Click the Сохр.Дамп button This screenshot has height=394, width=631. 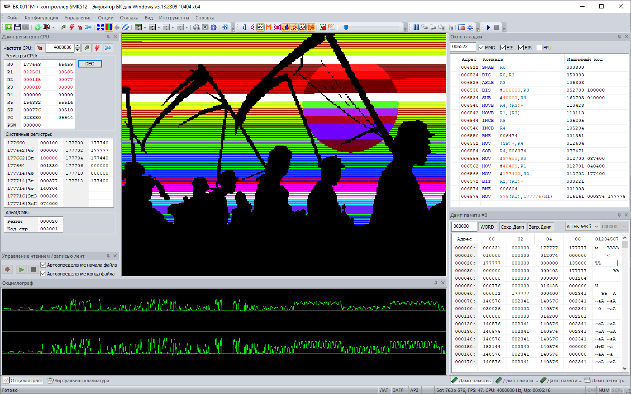point(512,227)
